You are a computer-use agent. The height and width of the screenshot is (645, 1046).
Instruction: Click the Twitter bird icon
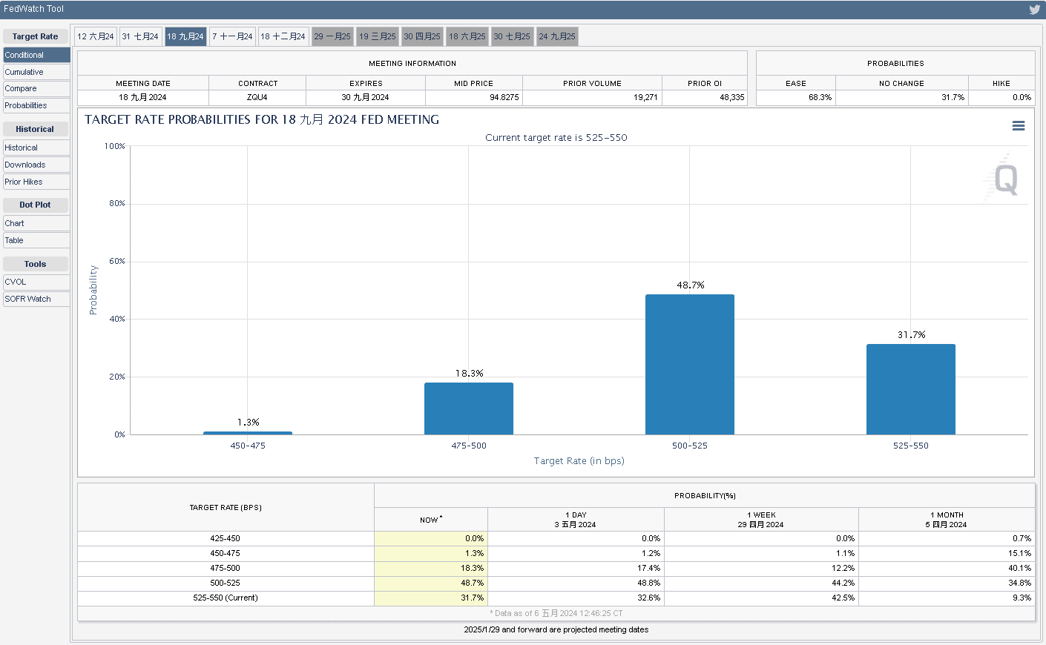point(1034,10)
